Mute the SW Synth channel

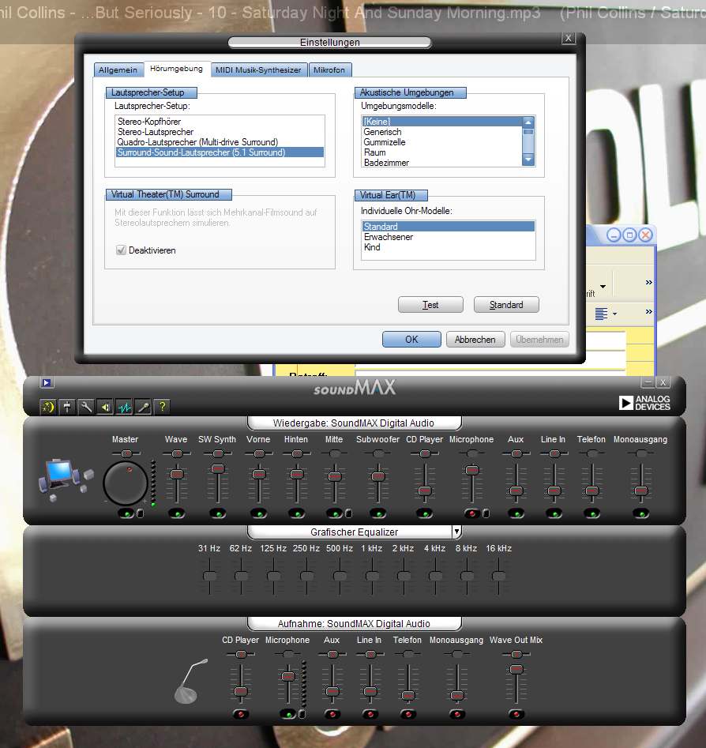pyautogui.click(x=218, y=513)
